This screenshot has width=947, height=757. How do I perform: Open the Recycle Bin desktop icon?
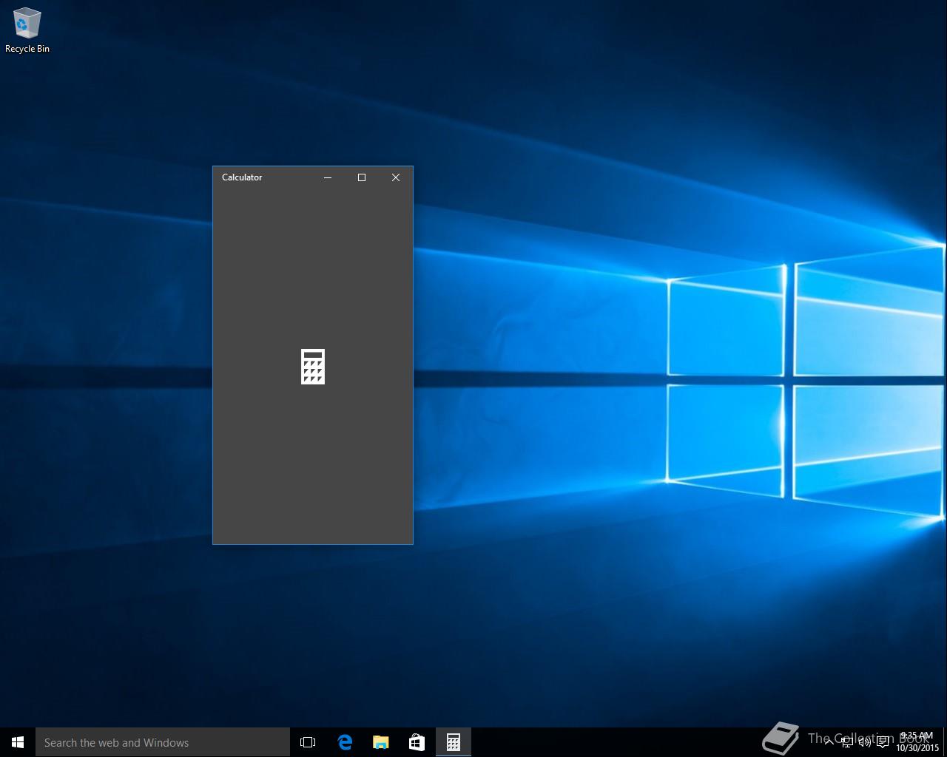click(27, 30)
